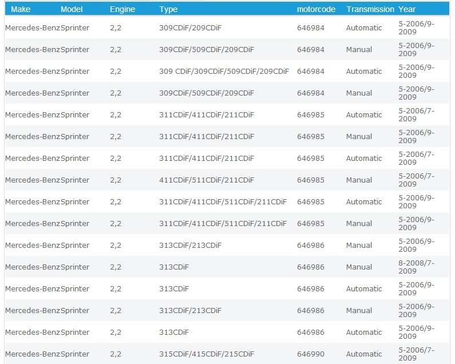Viewport: 455px width, 364px height.
Task: Click Mercedes-Benz in the 646990 row
Action: tap(33, 354)
